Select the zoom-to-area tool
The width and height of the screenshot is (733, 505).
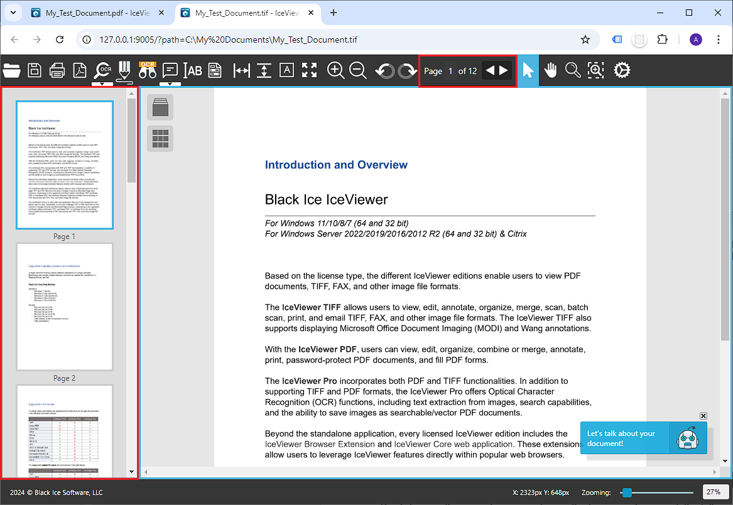pyautogui.click(x=595, y=70)
